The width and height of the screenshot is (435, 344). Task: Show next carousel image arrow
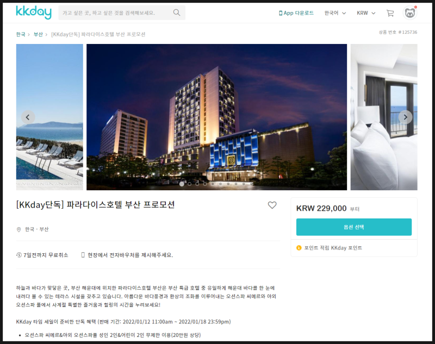[405, 117]
